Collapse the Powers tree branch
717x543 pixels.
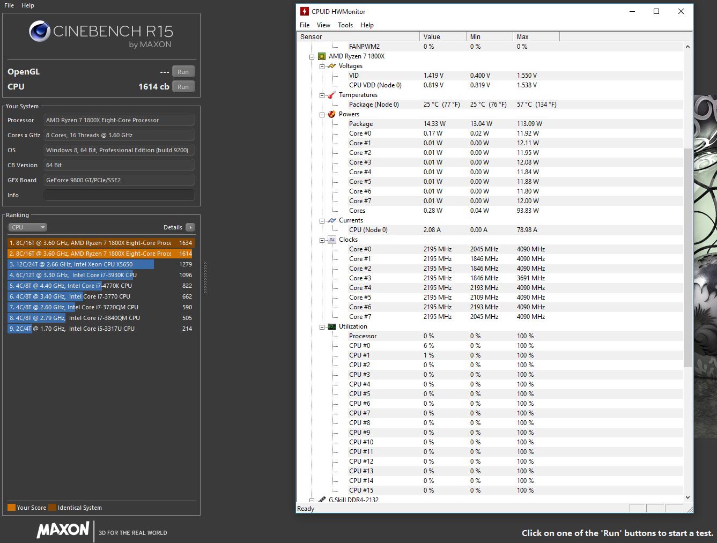click(322, 114)
